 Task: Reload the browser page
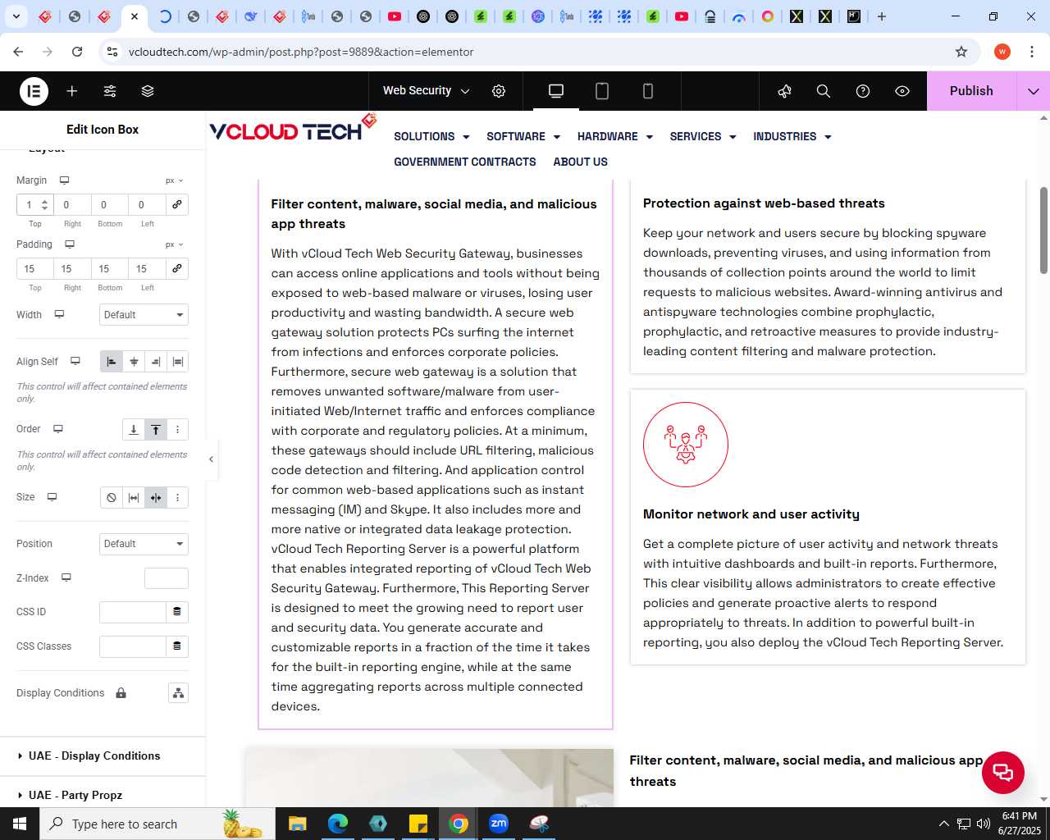click(x=77, y=52)
